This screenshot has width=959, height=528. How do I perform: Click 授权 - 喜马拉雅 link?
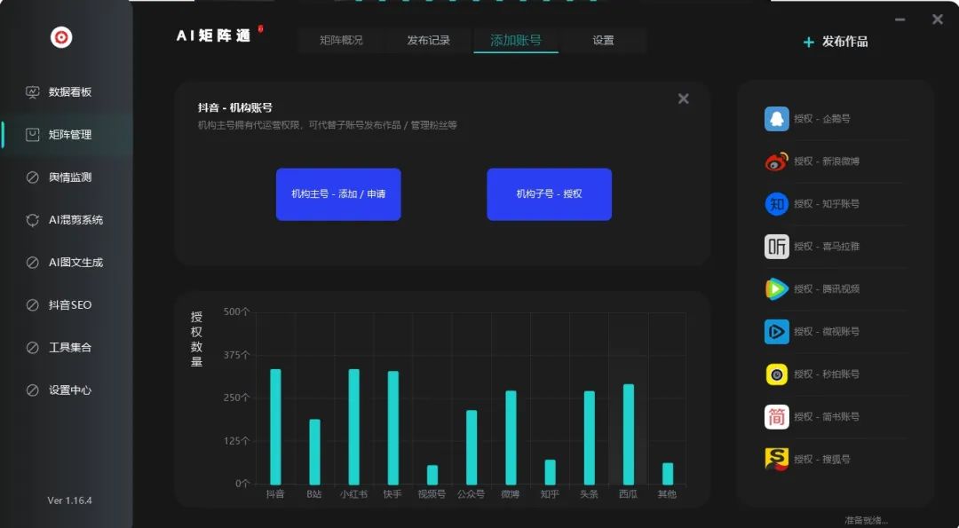coord(827,247)
